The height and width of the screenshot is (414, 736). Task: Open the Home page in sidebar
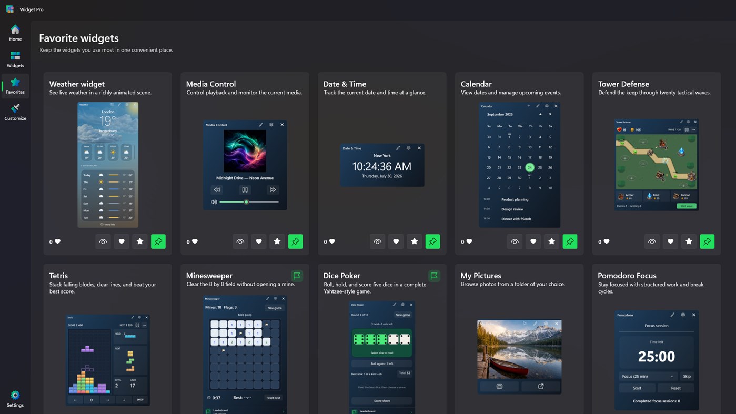click(x=15, y=33)
